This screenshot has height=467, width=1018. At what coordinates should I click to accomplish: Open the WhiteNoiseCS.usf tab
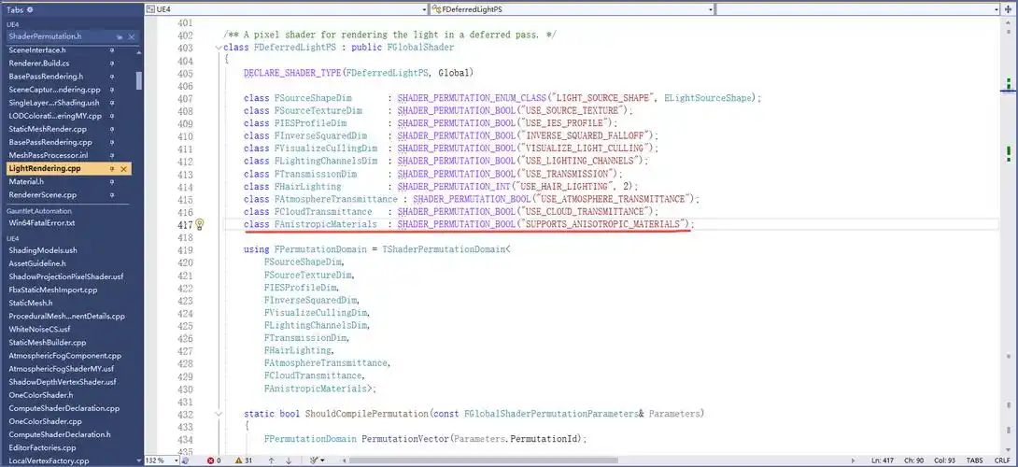39,330
